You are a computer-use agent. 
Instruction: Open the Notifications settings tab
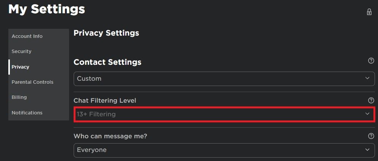27,113
